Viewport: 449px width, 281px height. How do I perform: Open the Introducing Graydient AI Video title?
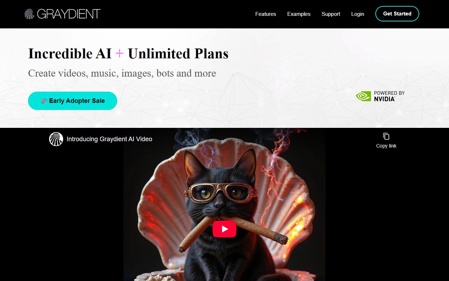pos(109,139)
